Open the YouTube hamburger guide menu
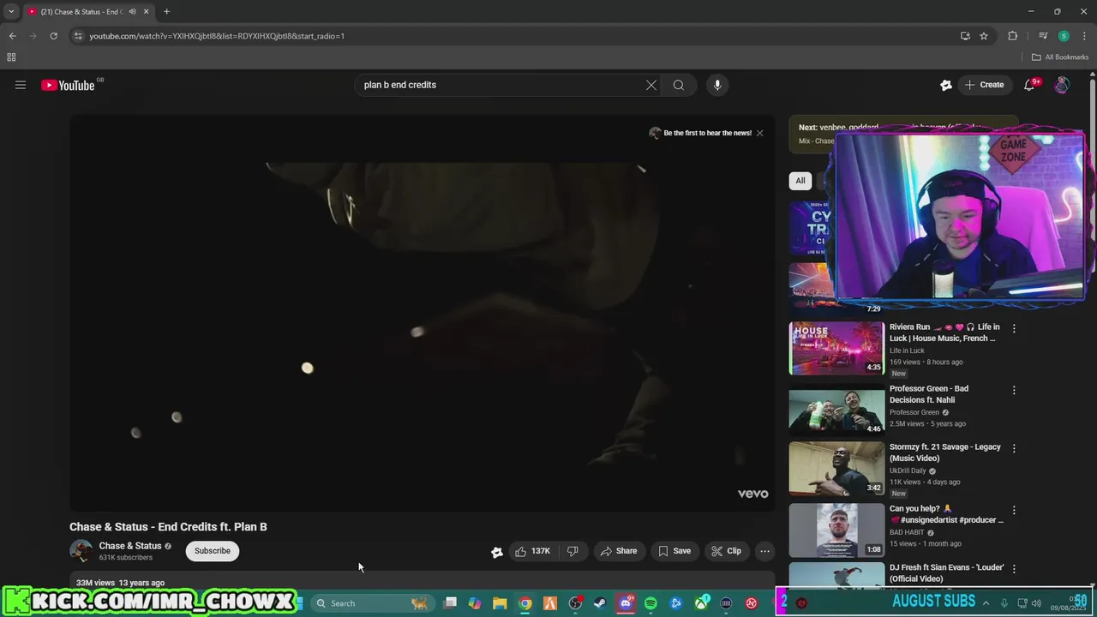This screenshot has height=617, width=1097. coord(21,85)
